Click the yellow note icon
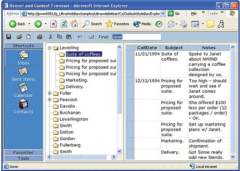240x171 pixels. 210,24
